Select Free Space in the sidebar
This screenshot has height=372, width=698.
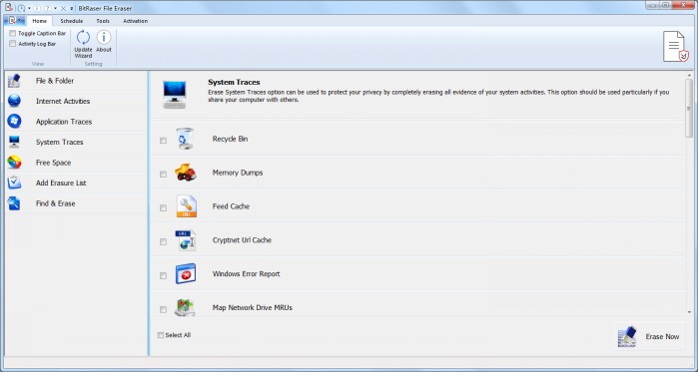point(77,163)
